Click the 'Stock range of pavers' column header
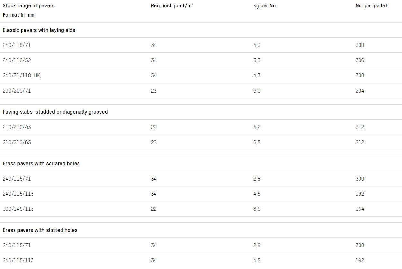Viewport: 402px width, 269px height. [28, 5]
